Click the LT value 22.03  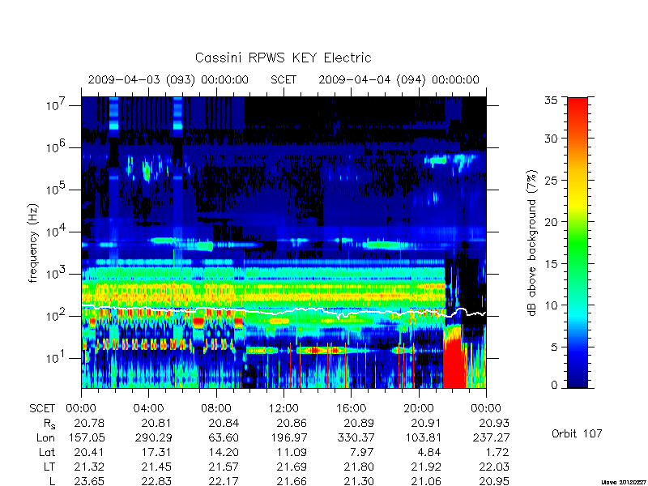point(494,467)
